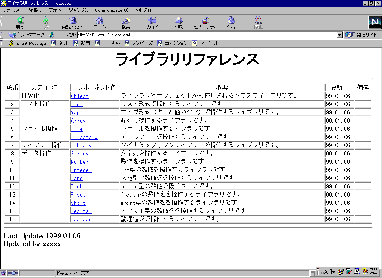The width and height of the screenshot is (382, 278).
Task: Click the Netscape logo throbber
Action: (374, 22)
